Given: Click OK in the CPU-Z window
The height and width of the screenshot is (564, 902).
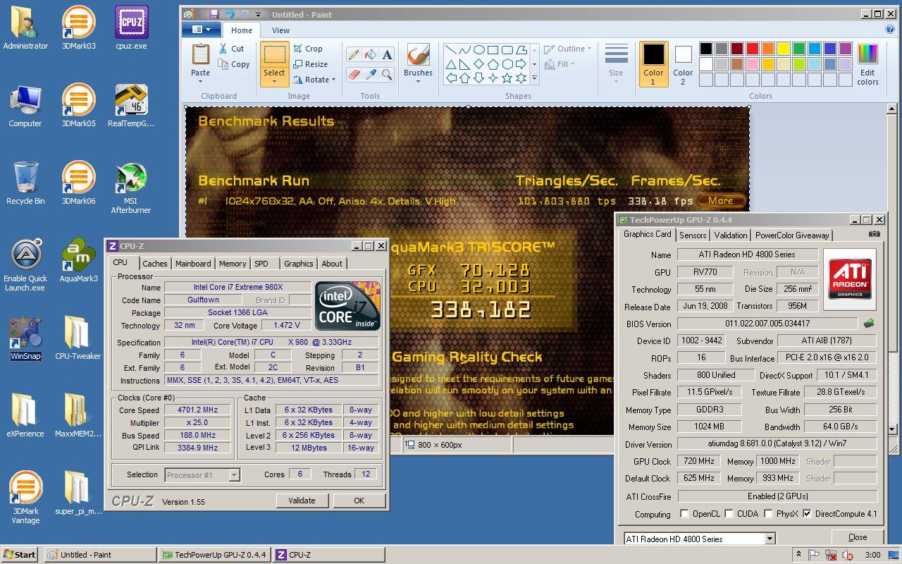Looking at the screenshot, I should point(359,501).
